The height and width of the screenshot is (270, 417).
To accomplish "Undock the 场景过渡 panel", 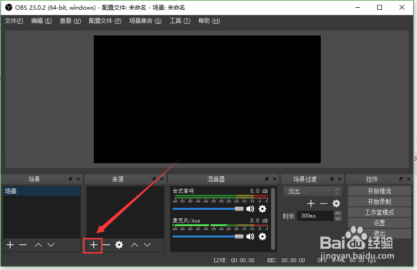I will pos(332,179).
